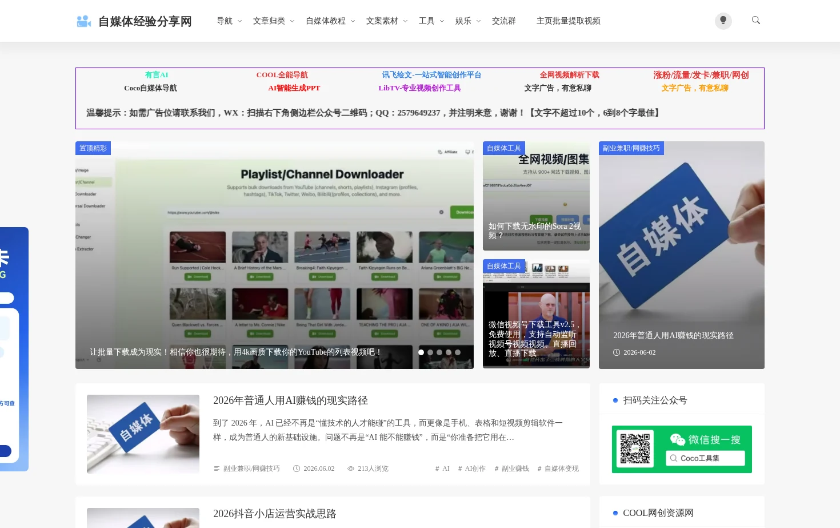Open the Playlist/Channel Downloader featured slide
840x528 pixels.
pyautogui.click(x=274, y=255)
